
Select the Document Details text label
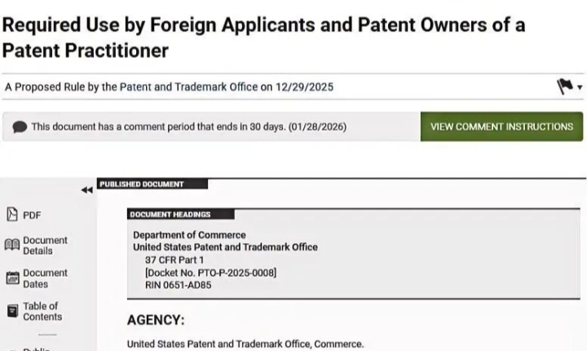44,246
